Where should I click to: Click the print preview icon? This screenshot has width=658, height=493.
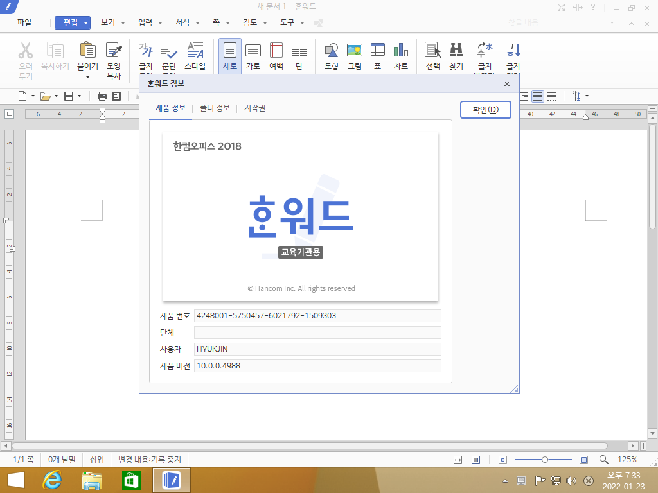pos(116,96)
